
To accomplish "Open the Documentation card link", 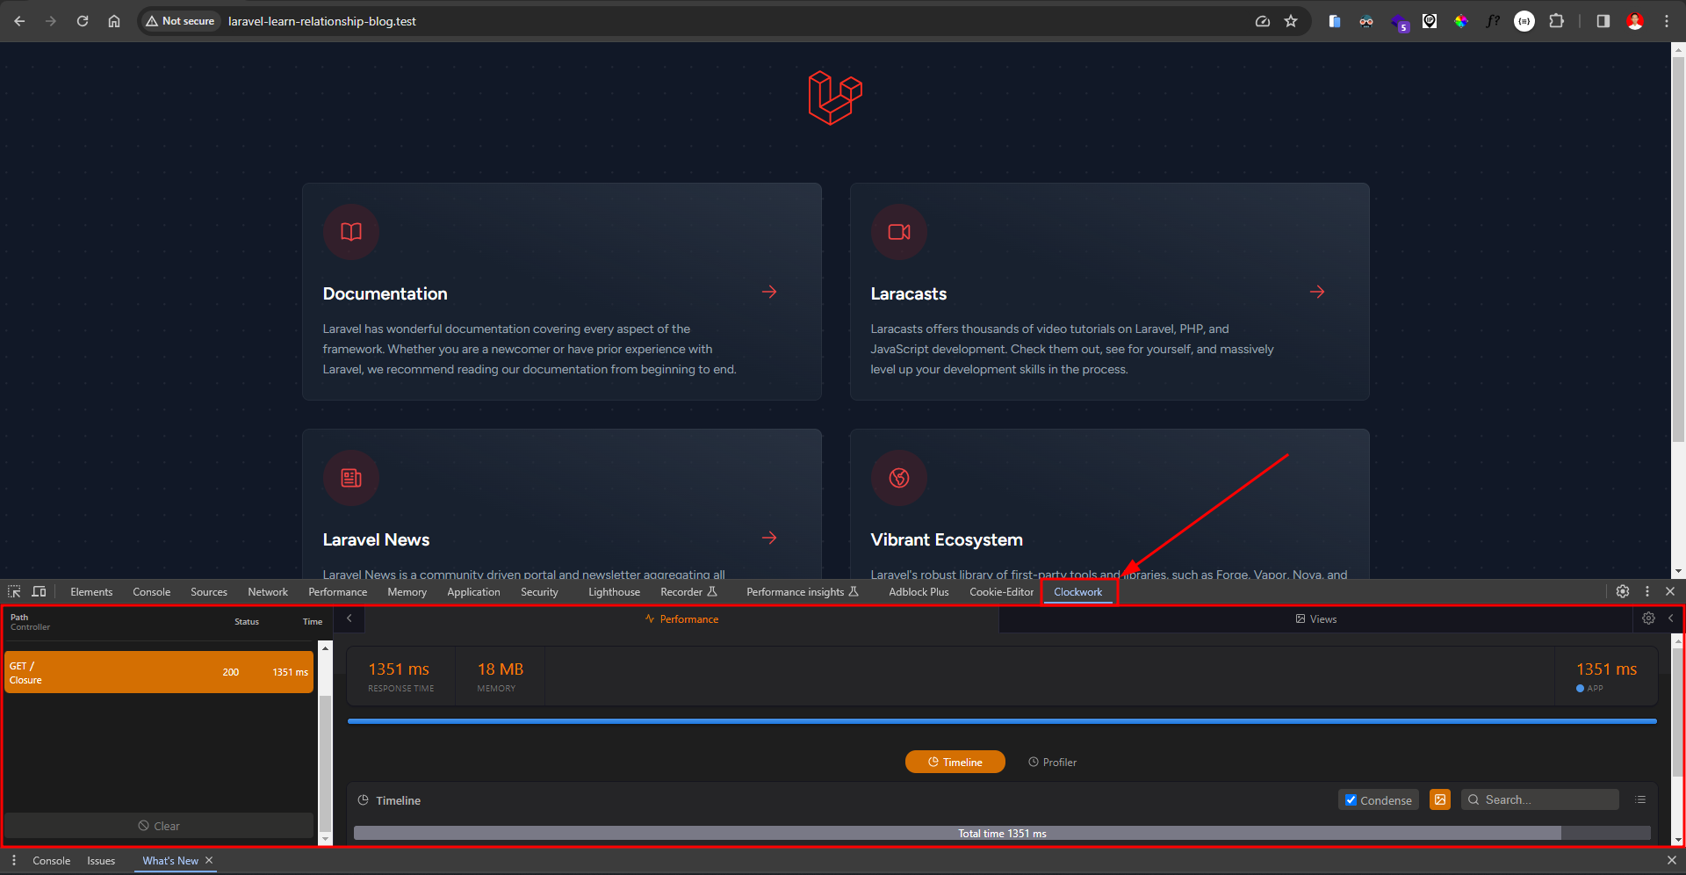I will point(385,293).
